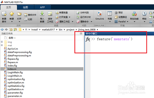Click matlab2017 in the address path
Viewport: 154px width, 98px height.
click(x=48, y=30)
